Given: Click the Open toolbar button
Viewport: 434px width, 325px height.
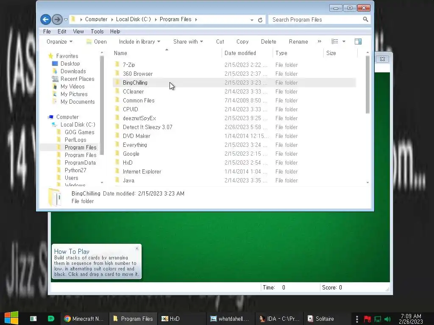Looking at the screenshot, I should (x=96, y=42).
